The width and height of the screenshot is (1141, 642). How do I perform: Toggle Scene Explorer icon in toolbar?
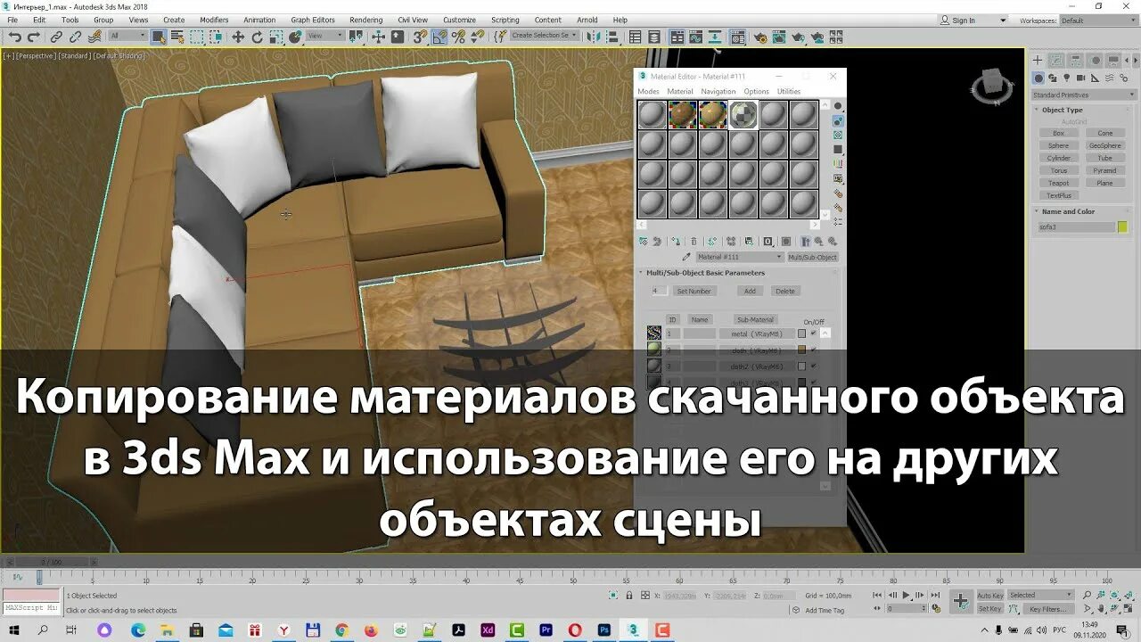click(x=636, y=37)
